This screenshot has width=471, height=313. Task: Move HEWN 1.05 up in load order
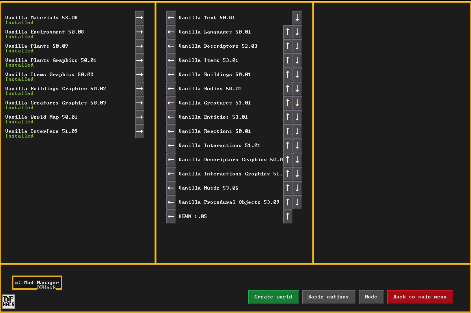[x=288, y=216]
